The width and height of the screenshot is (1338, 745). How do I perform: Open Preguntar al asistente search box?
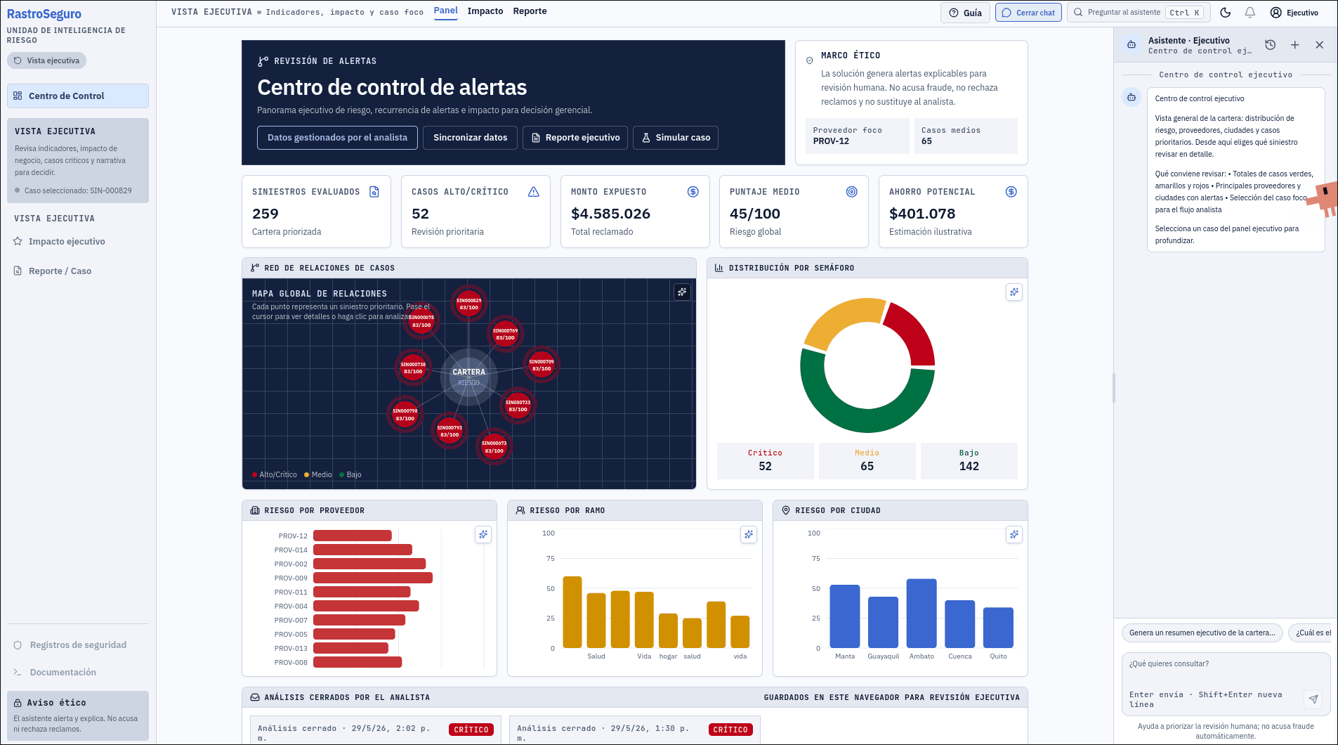(1138, 13)
